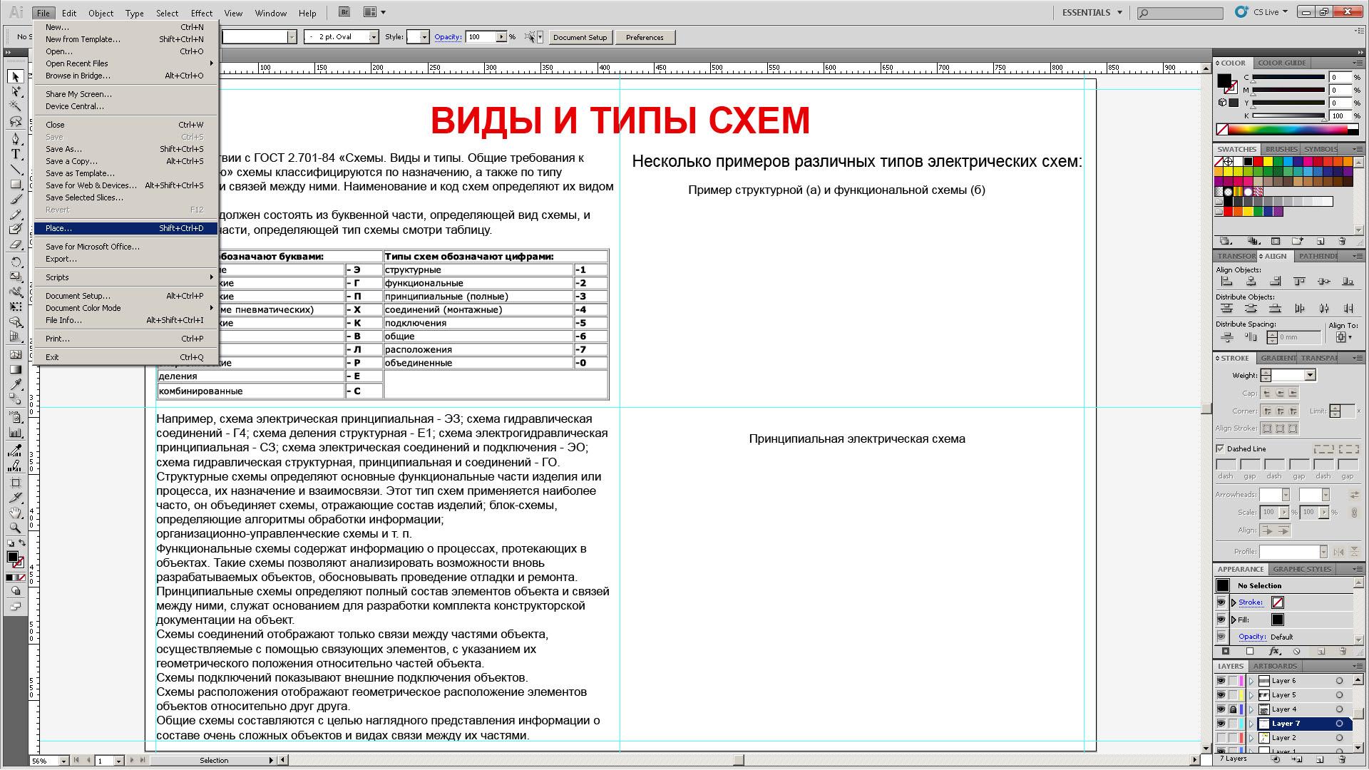Expand Layer 6 contents triangle
The height and width of the screenshot is (770, 1369).
[x=1251, y=681]
